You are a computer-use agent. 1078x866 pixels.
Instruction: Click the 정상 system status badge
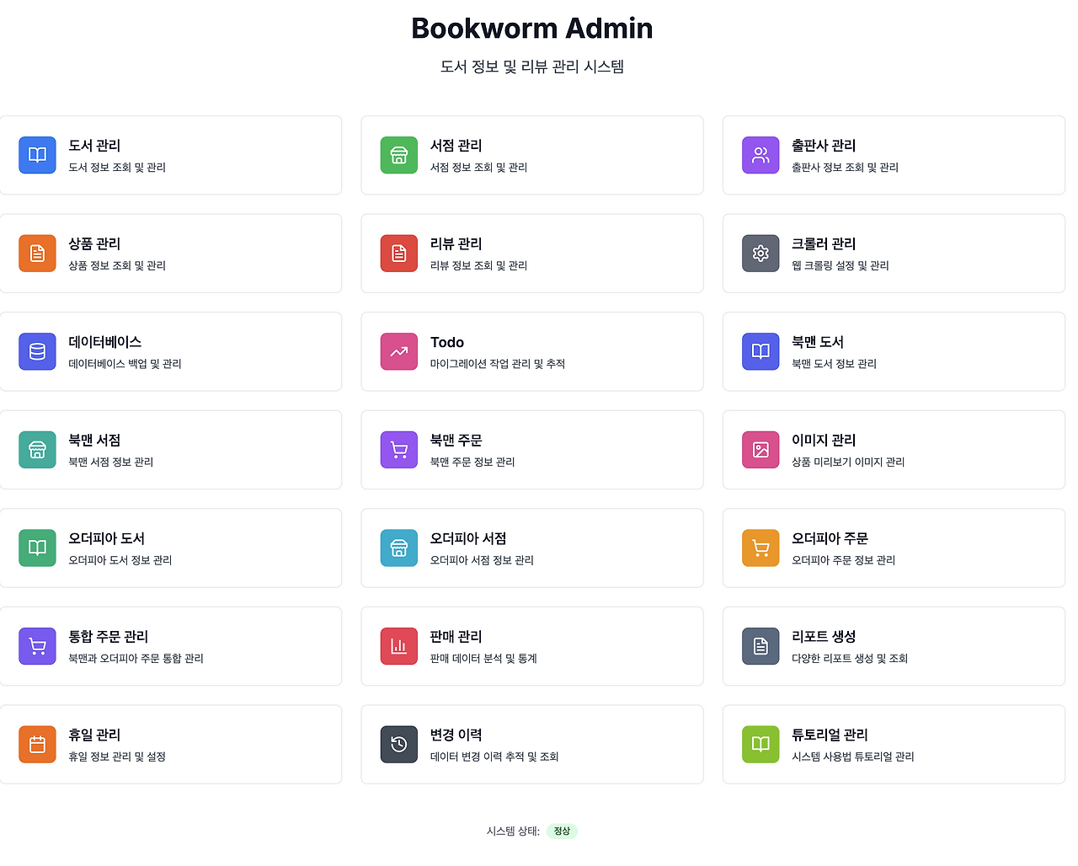tap(562, 831)
